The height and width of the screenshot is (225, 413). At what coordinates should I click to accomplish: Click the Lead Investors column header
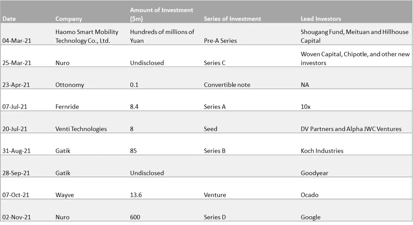321,19
